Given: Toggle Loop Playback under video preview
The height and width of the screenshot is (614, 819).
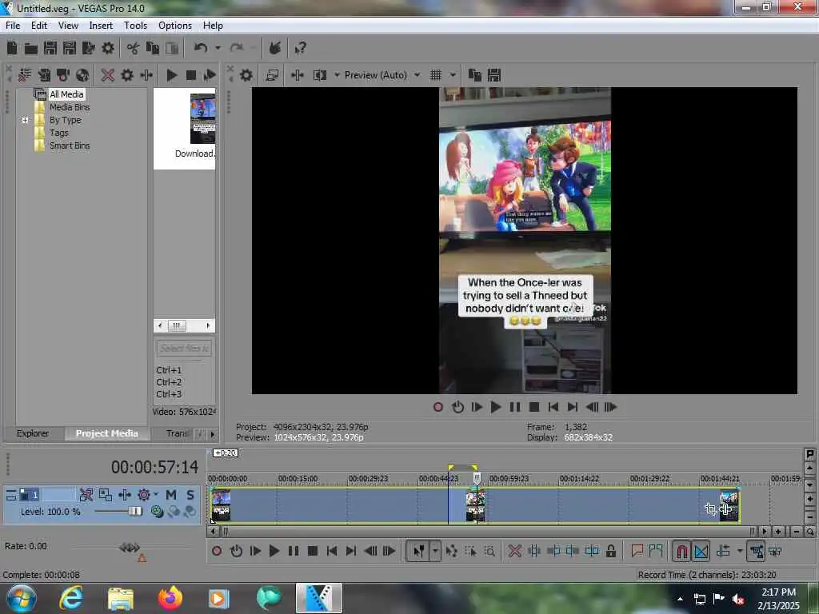Looking at the screenshot, I should tap(457, 407).
